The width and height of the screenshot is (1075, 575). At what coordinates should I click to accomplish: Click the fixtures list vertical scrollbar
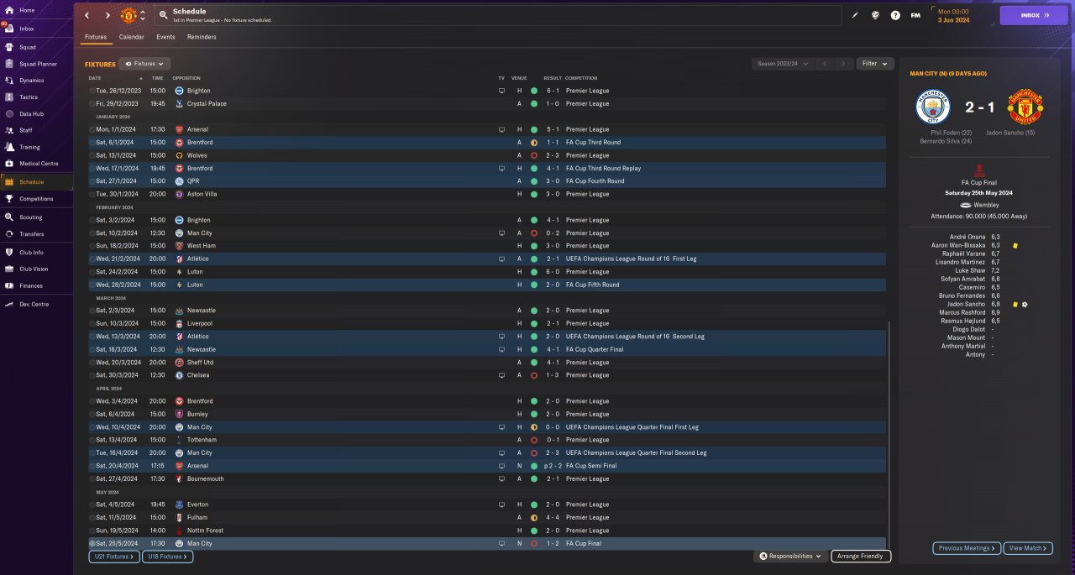[889, 436]
